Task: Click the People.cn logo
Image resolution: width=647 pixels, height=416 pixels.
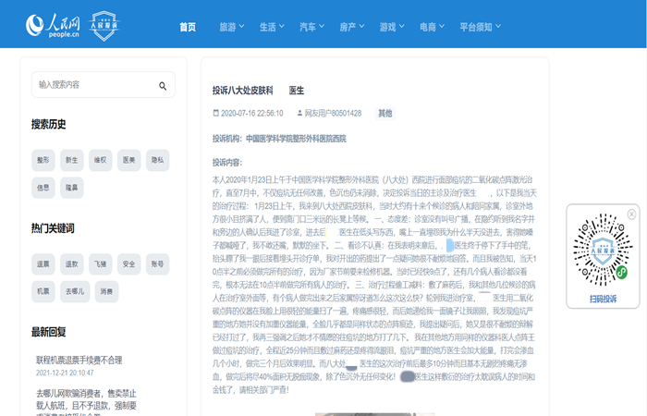Action: (54, 24)
